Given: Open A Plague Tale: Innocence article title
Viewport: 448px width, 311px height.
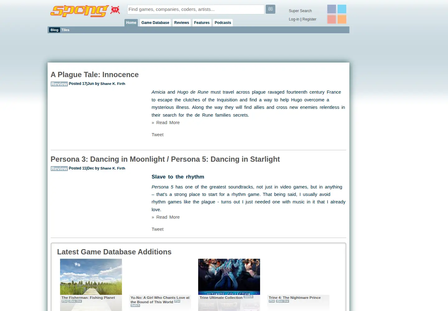Looking at the screenshot, I should pyautogui.click(x=95, y=75).
